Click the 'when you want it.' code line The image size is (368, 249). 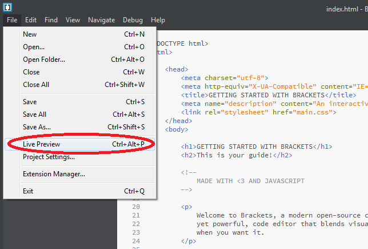[230, 232]
